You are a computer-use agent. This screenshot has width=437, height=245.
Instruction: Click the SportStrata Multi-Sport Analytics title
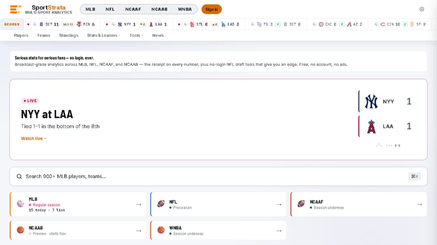coord(49,10)
